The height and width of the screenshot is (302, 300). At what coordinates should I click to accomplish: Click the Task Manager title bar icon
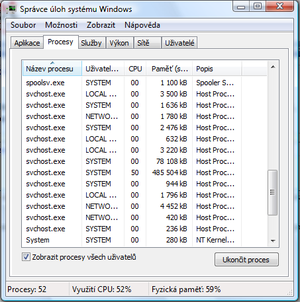click(x=11, y=9)
